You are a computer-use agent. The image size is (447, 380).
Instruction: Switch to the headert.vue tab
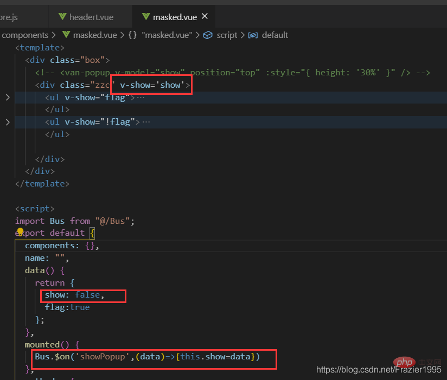pyautogui.click(x=91, y=17)
